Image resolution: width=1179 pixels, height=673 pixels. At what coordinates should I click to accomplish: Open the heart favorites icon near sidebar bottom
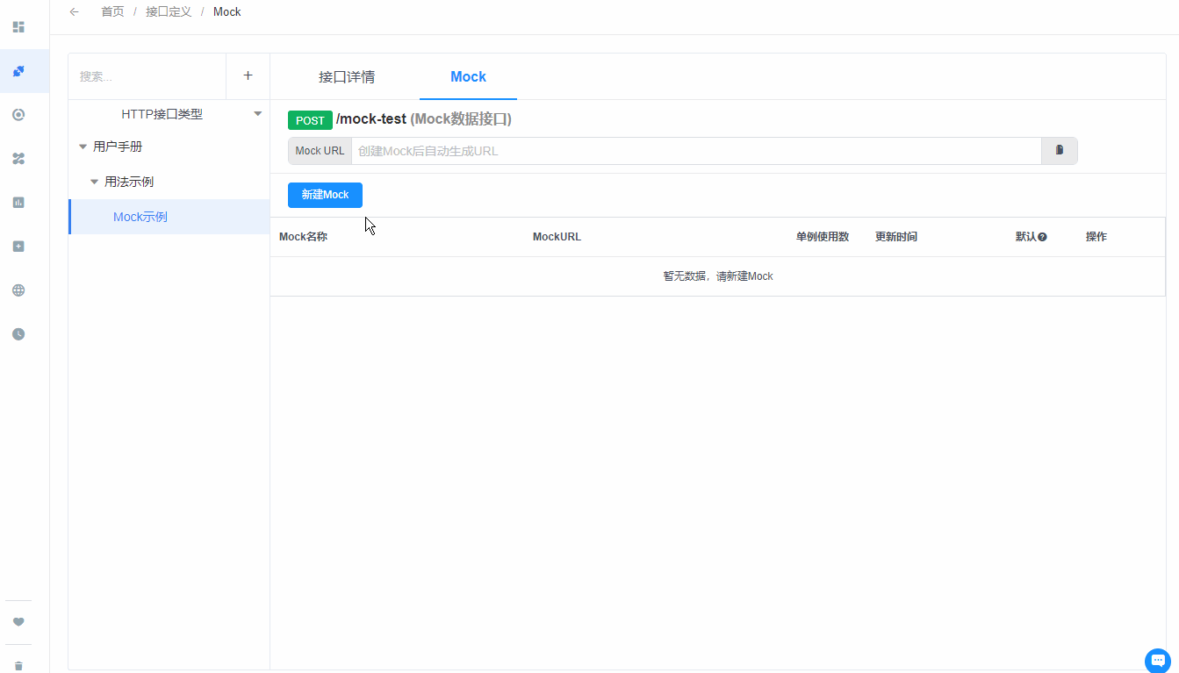18,621
